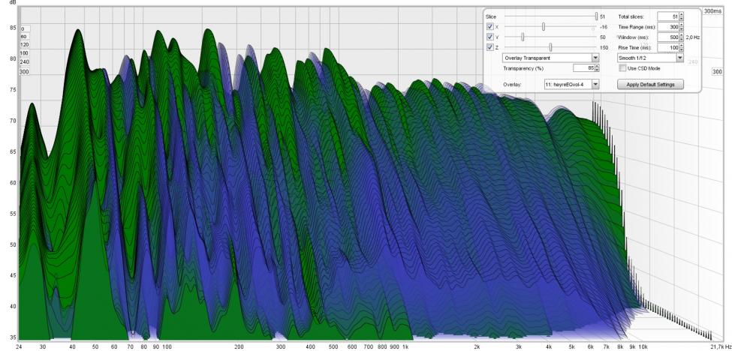Enable the Use CSD Mode checkbox

click(622, 68)
